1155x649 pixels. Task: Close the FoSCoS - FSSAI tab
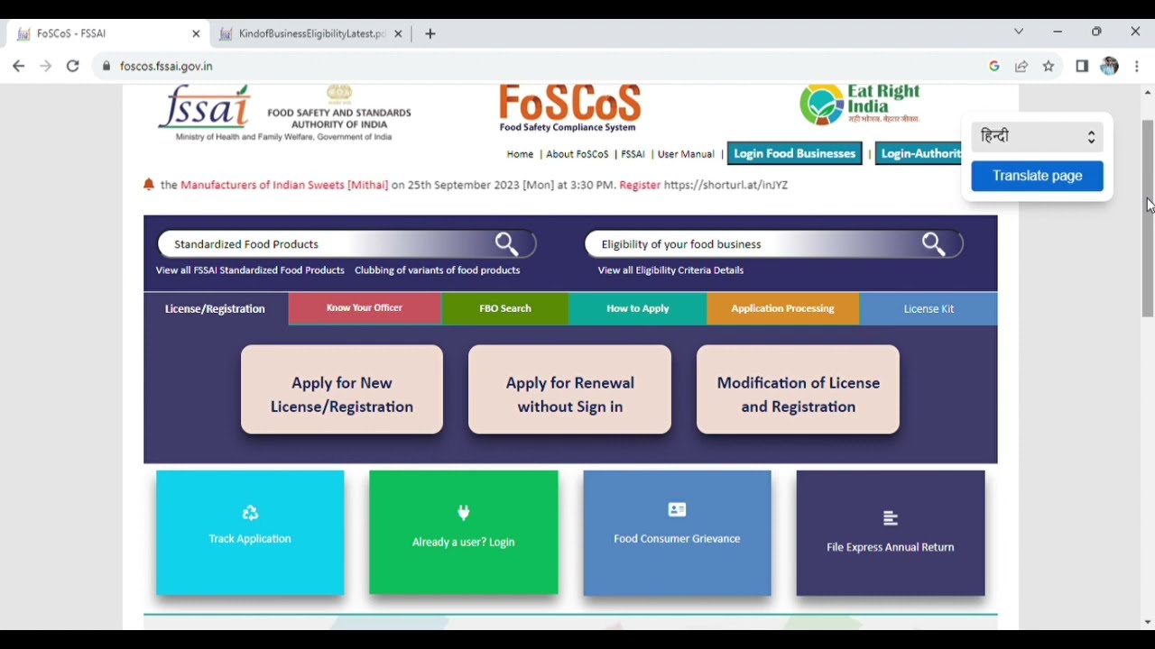[x=196, y=33]
